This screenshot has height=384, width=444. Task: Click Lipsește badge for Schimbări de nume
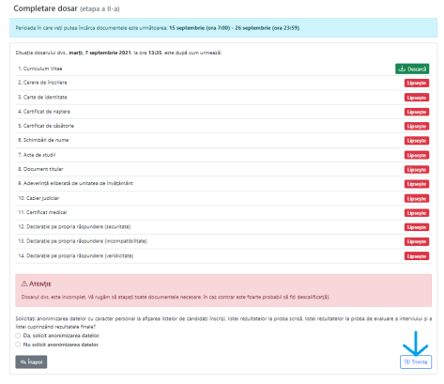click(417, 141)
